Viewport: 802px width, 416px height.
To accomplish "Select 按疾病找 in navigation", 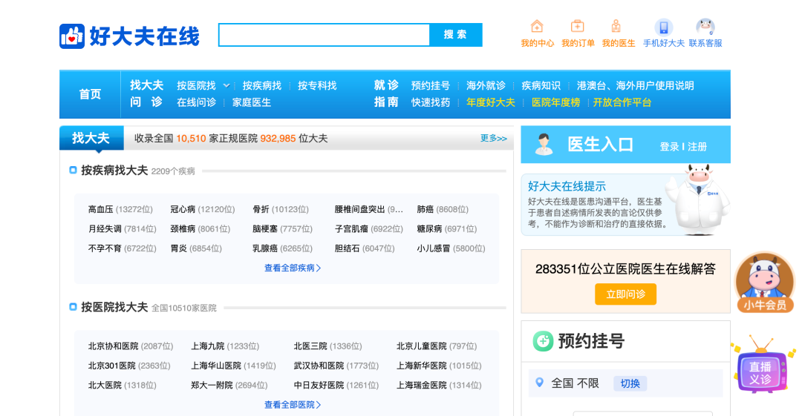I will [x=262, y=85].
